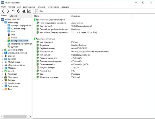
Task: Select the IPMI device icon
Action: tap(9, 35)
